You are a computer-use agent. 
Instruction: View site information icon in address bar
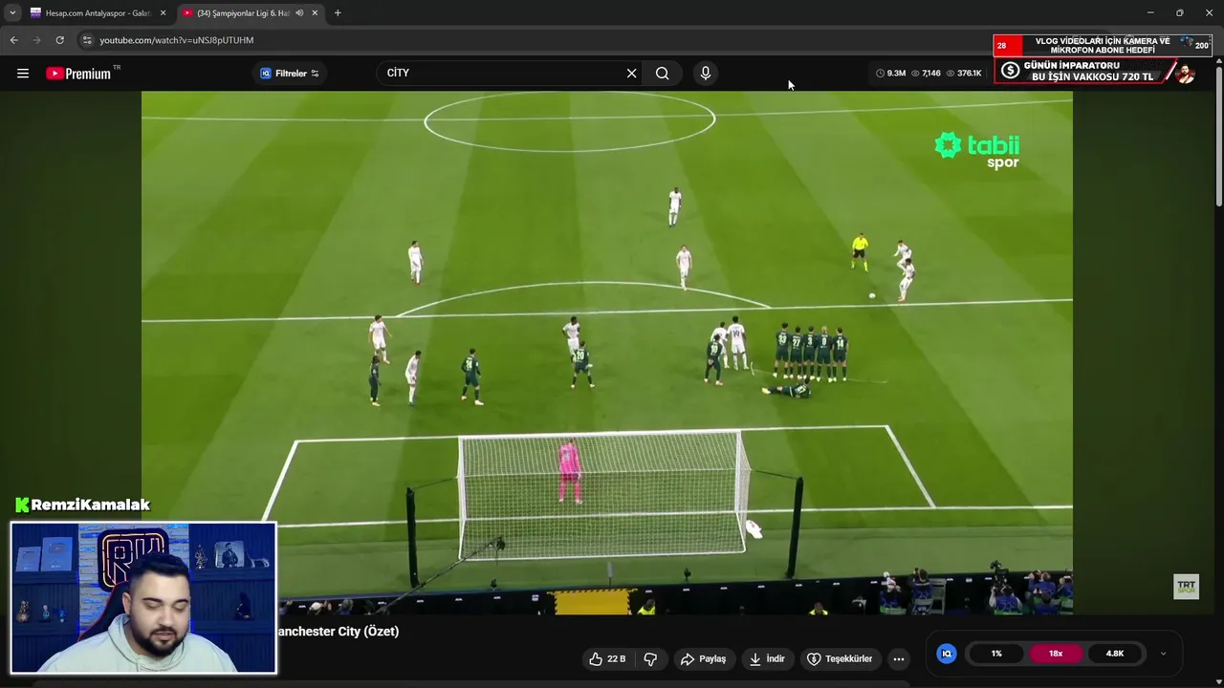pyautogui.click(x=87, y=40)
